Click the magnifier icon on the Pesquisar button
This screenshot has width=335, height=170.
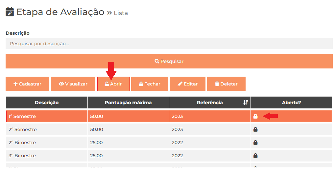pos(157,61)
